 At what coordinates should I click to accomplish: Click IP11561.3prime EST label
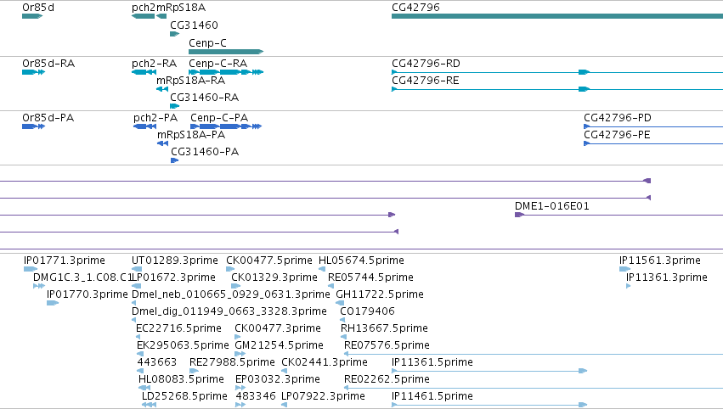(x=660, y=261)
